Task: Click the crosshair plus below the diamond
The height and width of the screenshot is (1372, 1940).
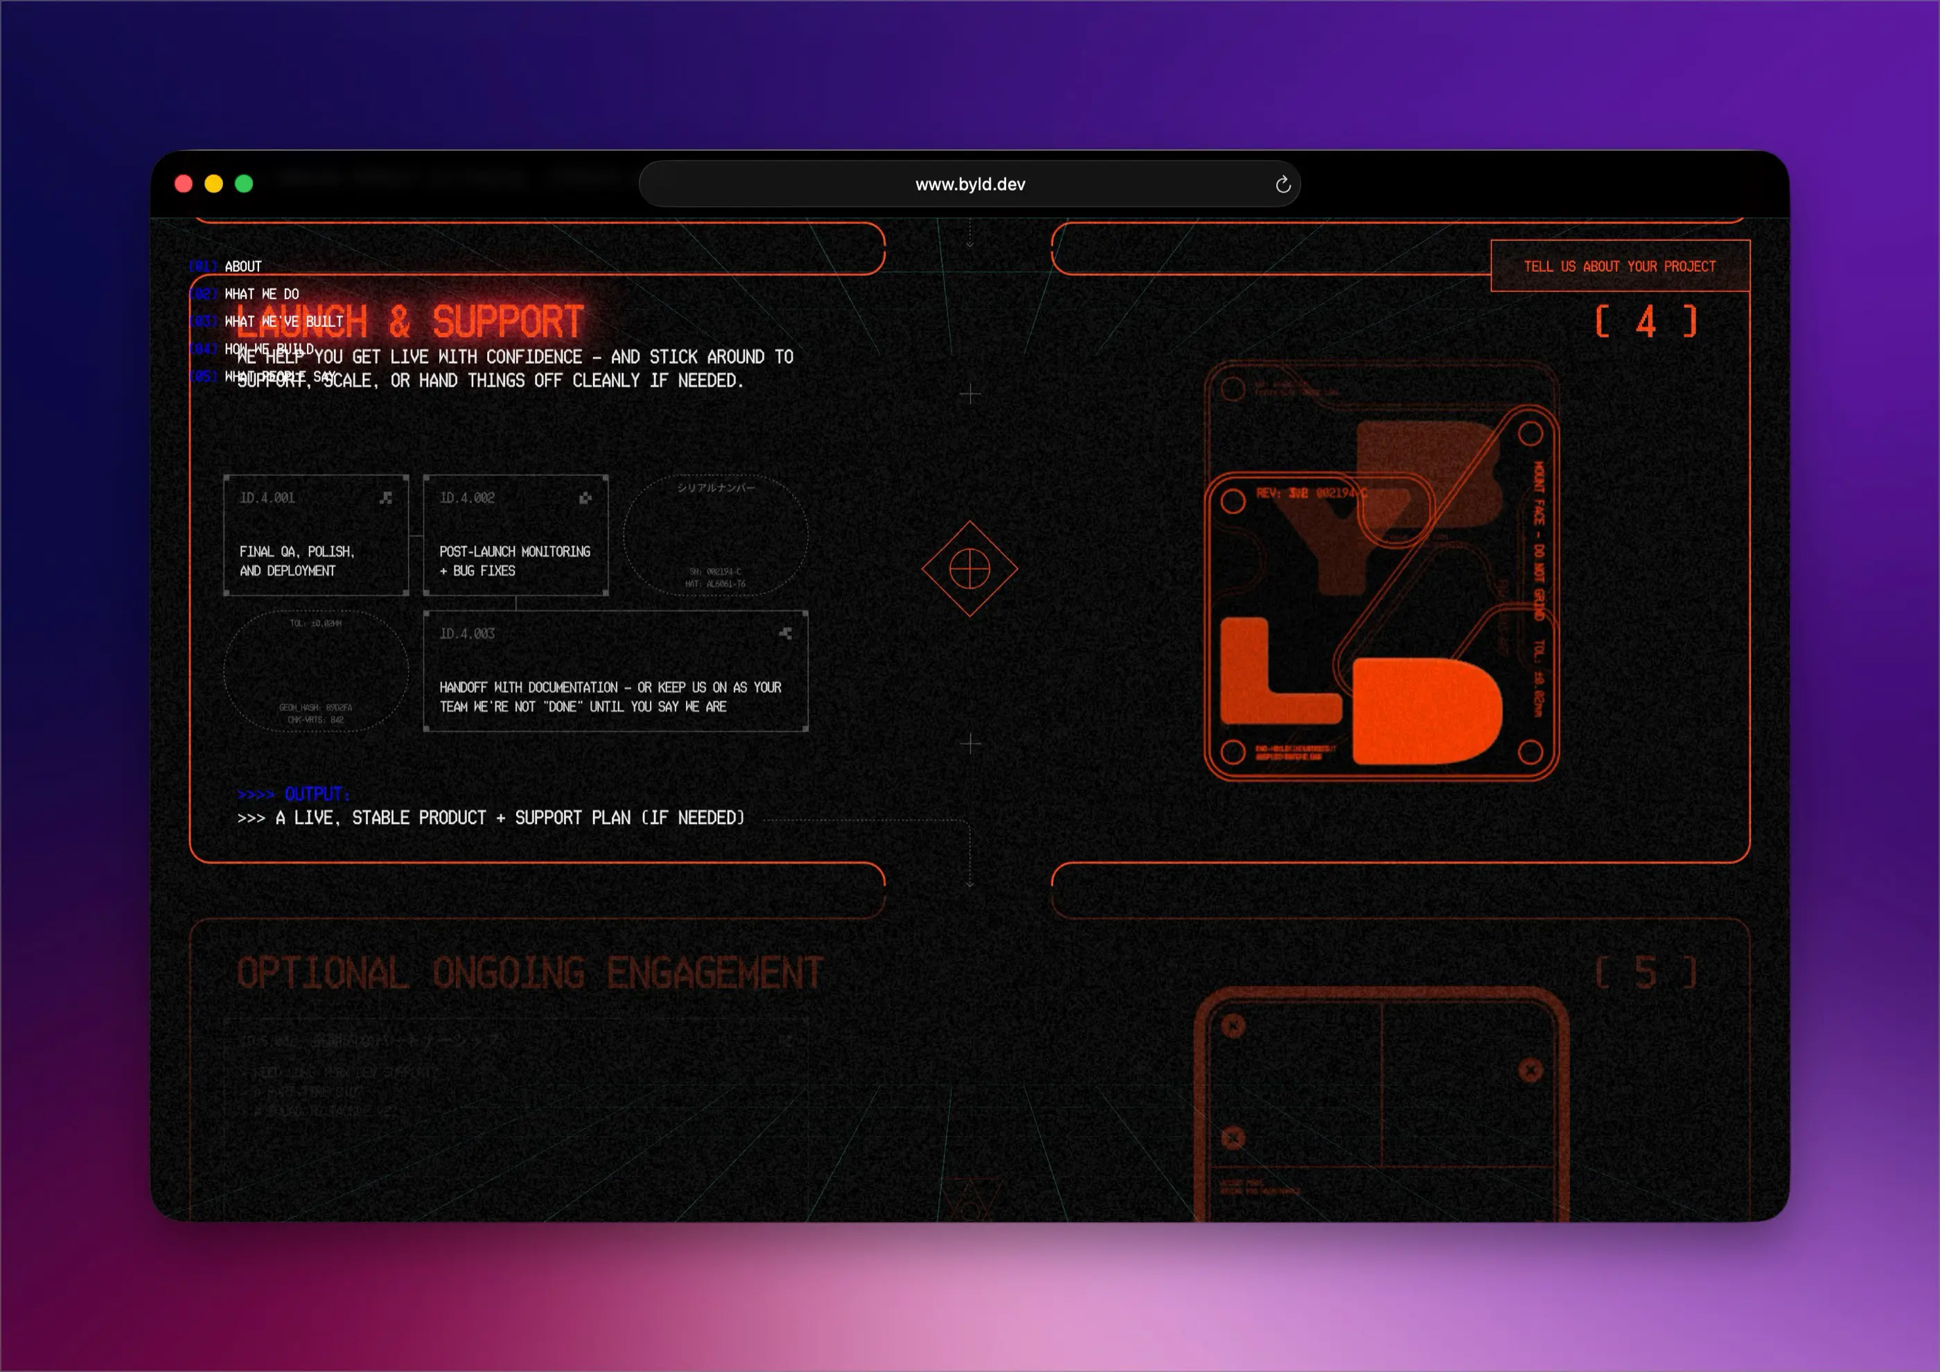Action: [970, 744]
